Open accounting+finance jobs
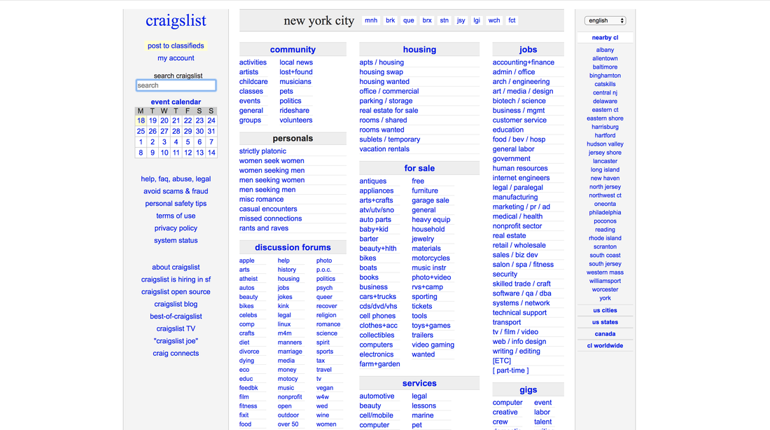This screenshot has height=430, width=770. click(524, 62)
